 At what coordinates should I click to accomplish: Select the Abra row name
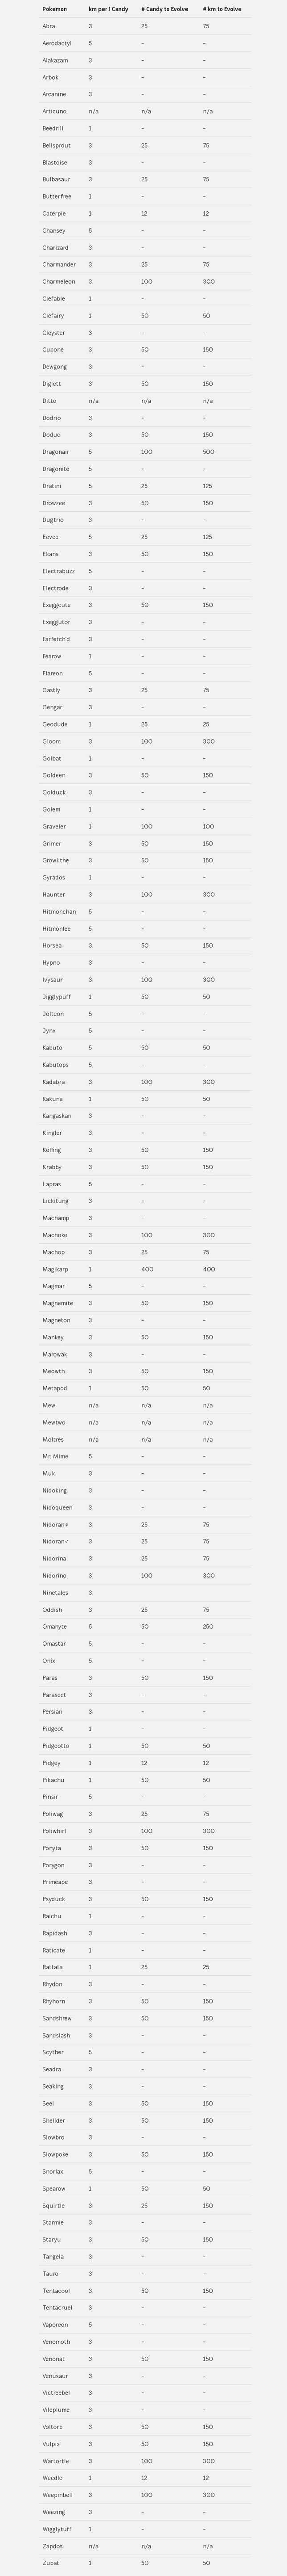(x=49, y=26)
